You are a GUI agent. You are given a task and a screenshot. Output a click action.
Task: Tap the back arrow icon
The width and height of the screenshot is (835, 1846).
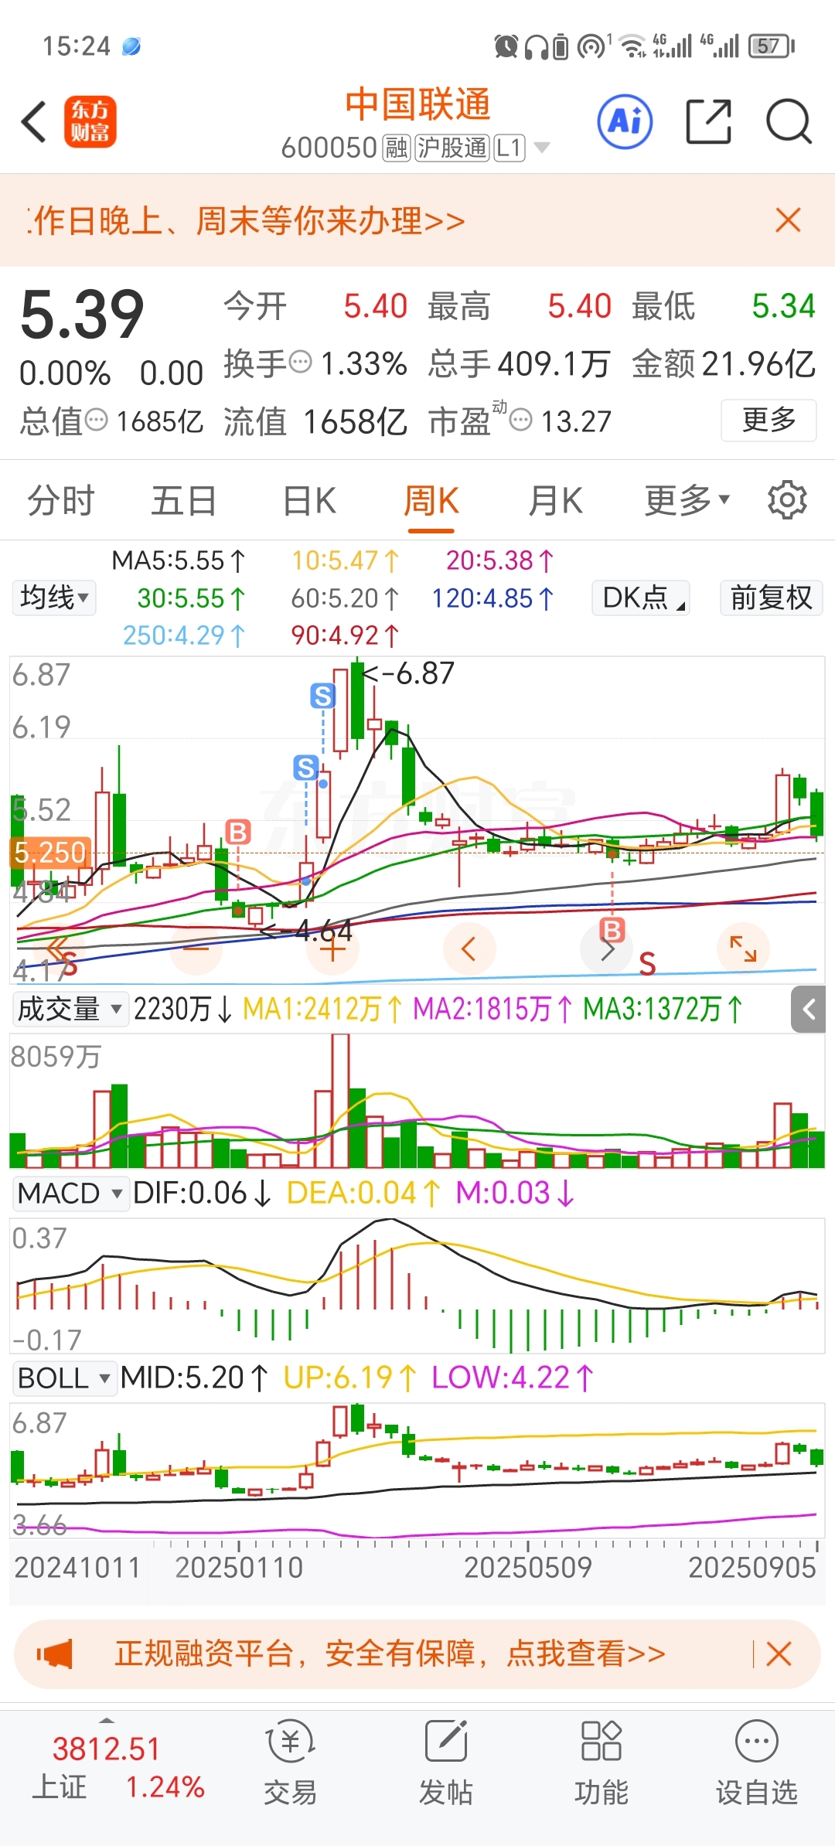pyautogui.click(x=34, y=122)
